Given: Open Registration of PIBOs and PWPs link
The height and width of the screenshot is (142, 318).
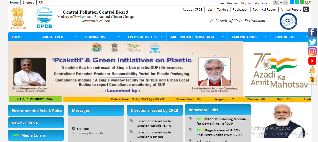Looking at the screenshot, I should click(x=219, y=132).
